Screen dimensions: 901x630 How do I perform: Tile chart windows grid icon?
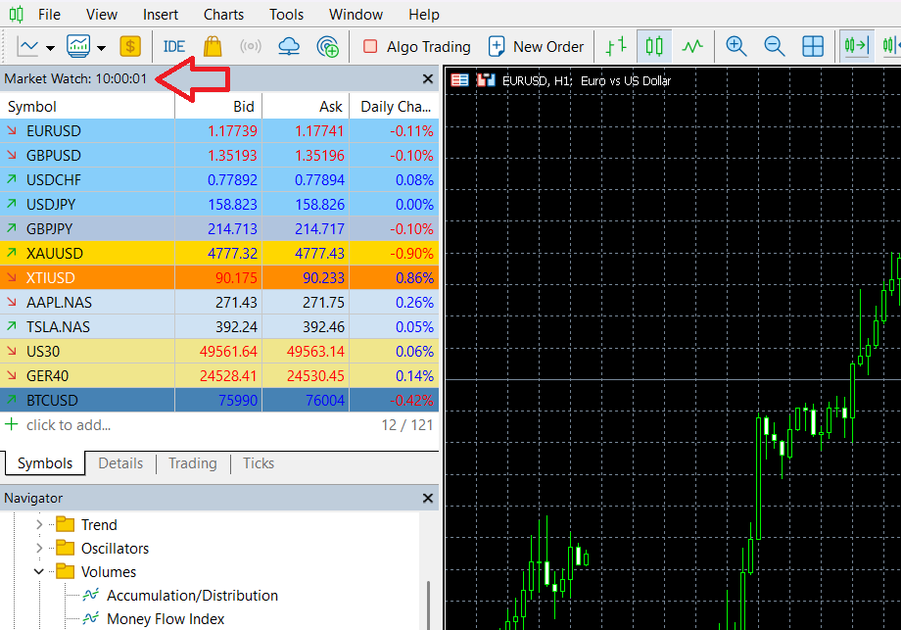pyautogui.click(x=813, y=46)
